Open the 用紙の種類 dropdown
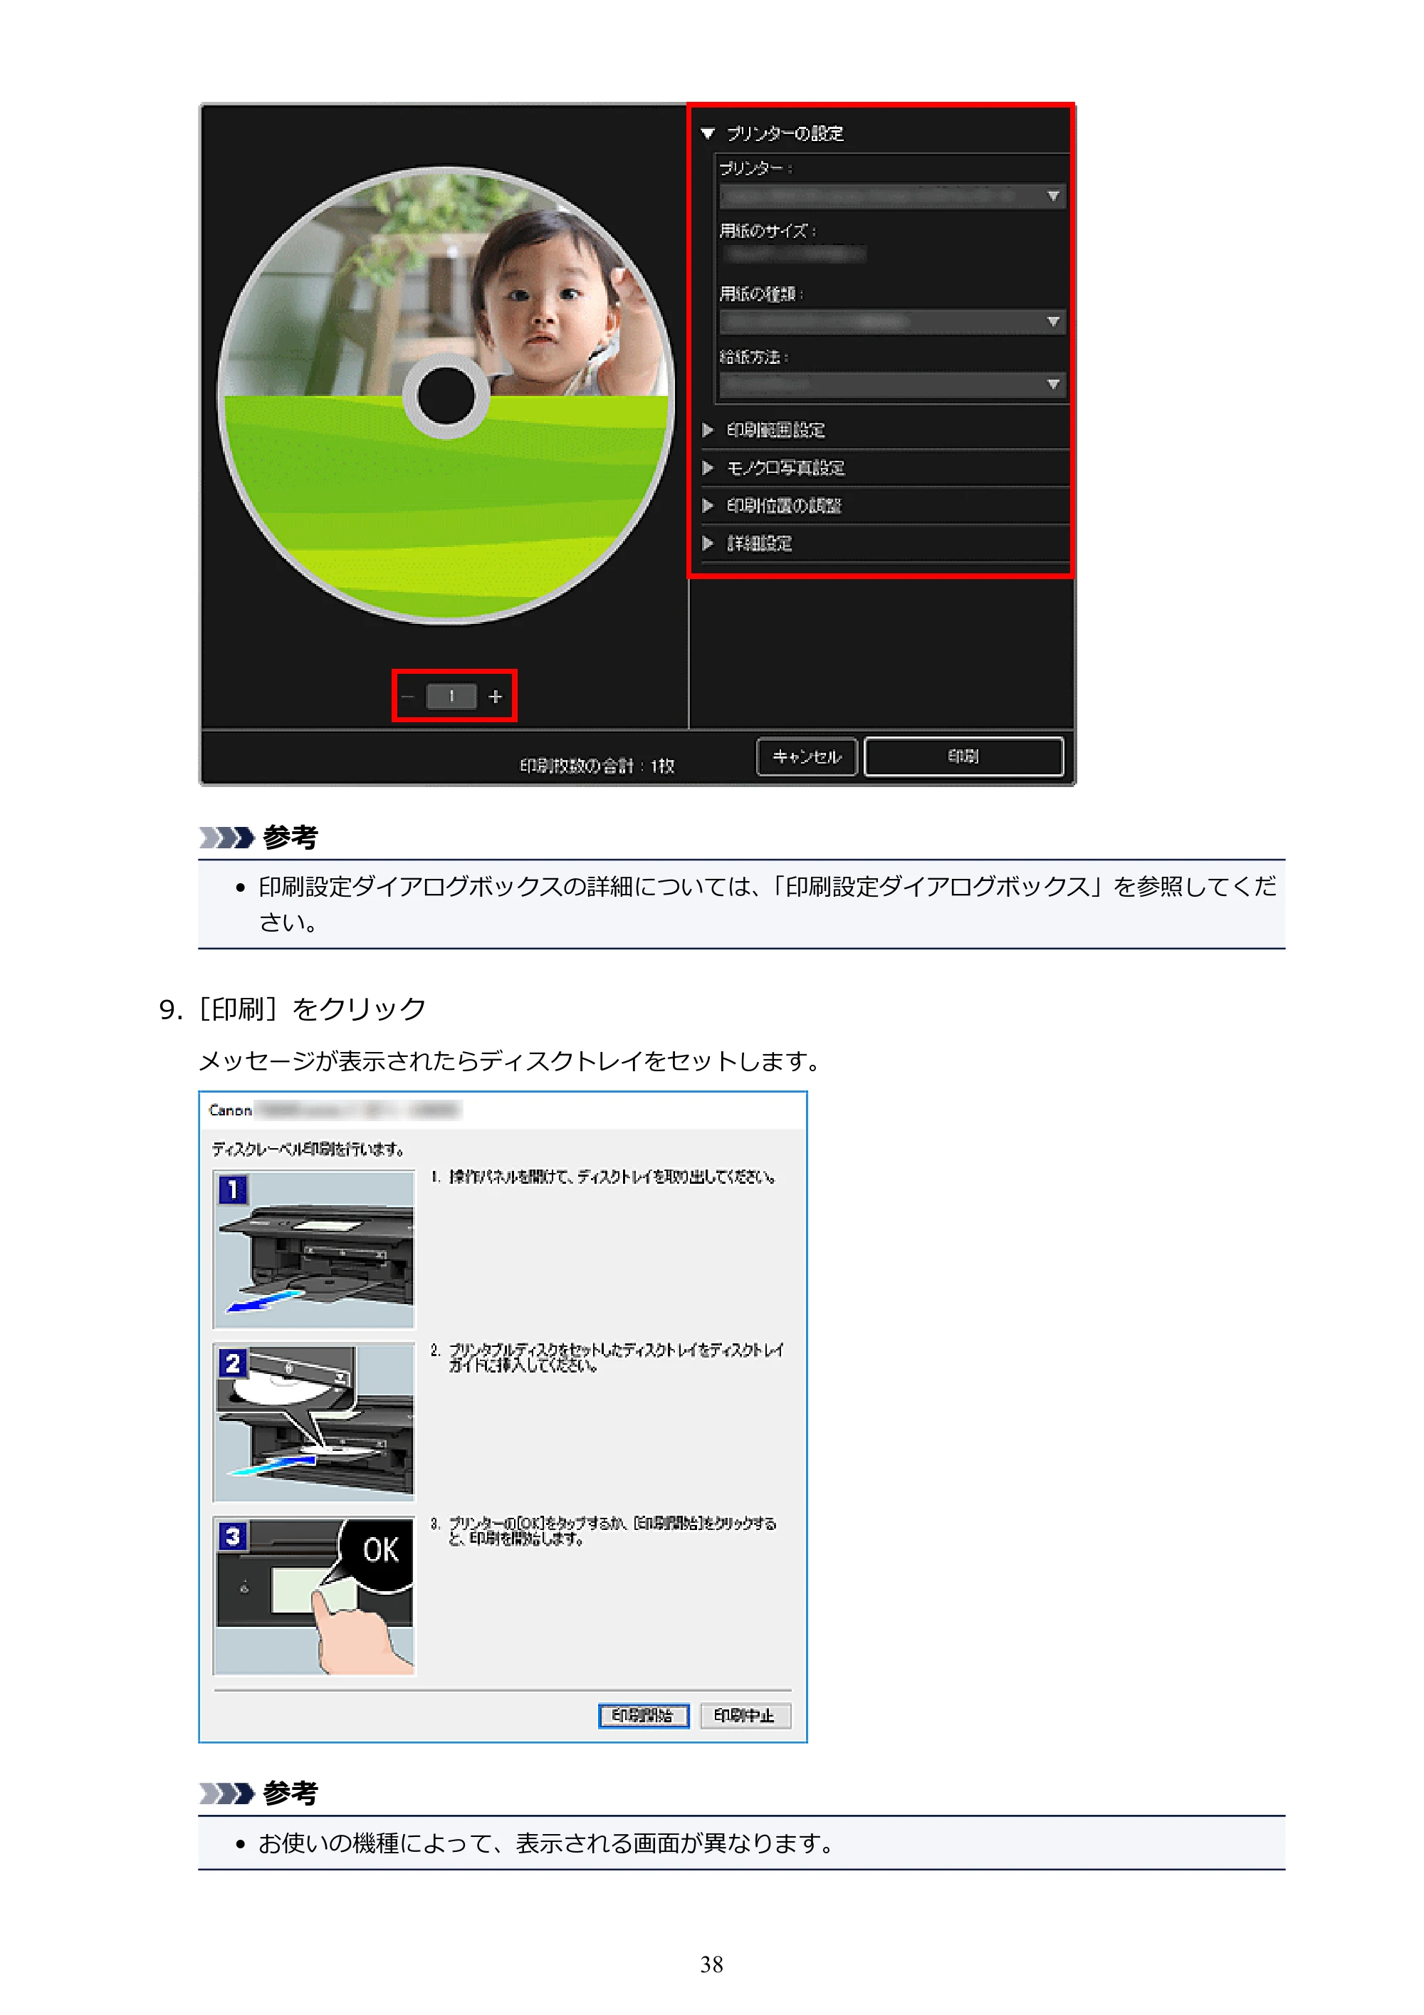 892,321
